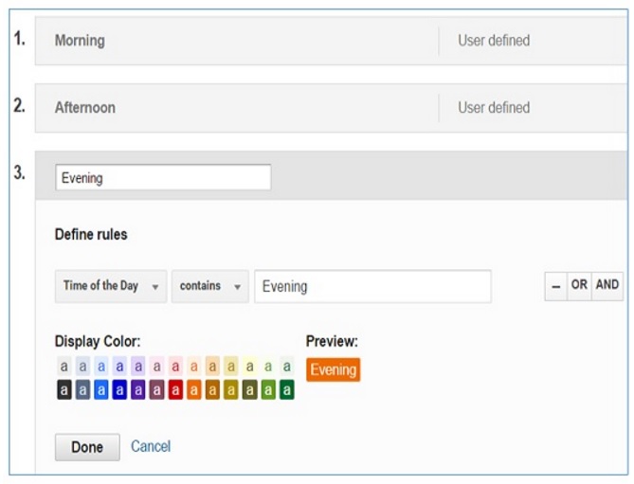
Task: Add an AND condition to the rule
Action: pos(607,285)
